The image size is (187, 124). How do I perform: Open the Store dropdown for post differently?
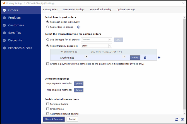(110, 46)
